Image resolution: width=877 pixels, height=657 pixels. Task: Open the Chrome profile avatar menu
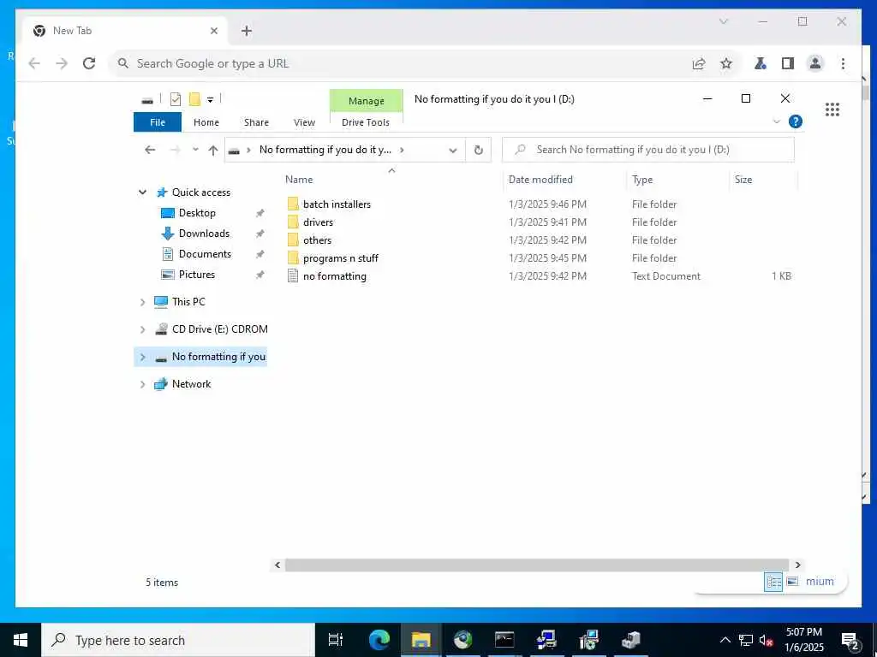click(815, 63)
